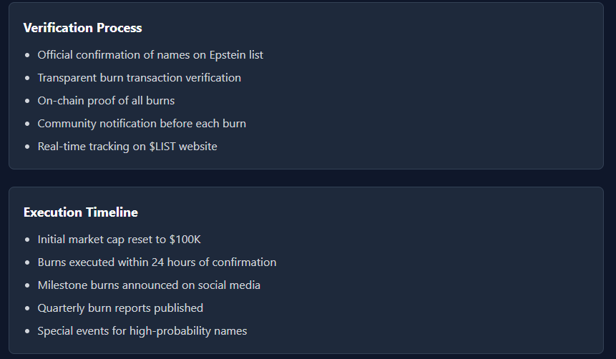Select 'Community notification before each burn' line
This screenshot has height=359, width=616.
[142, 124]
